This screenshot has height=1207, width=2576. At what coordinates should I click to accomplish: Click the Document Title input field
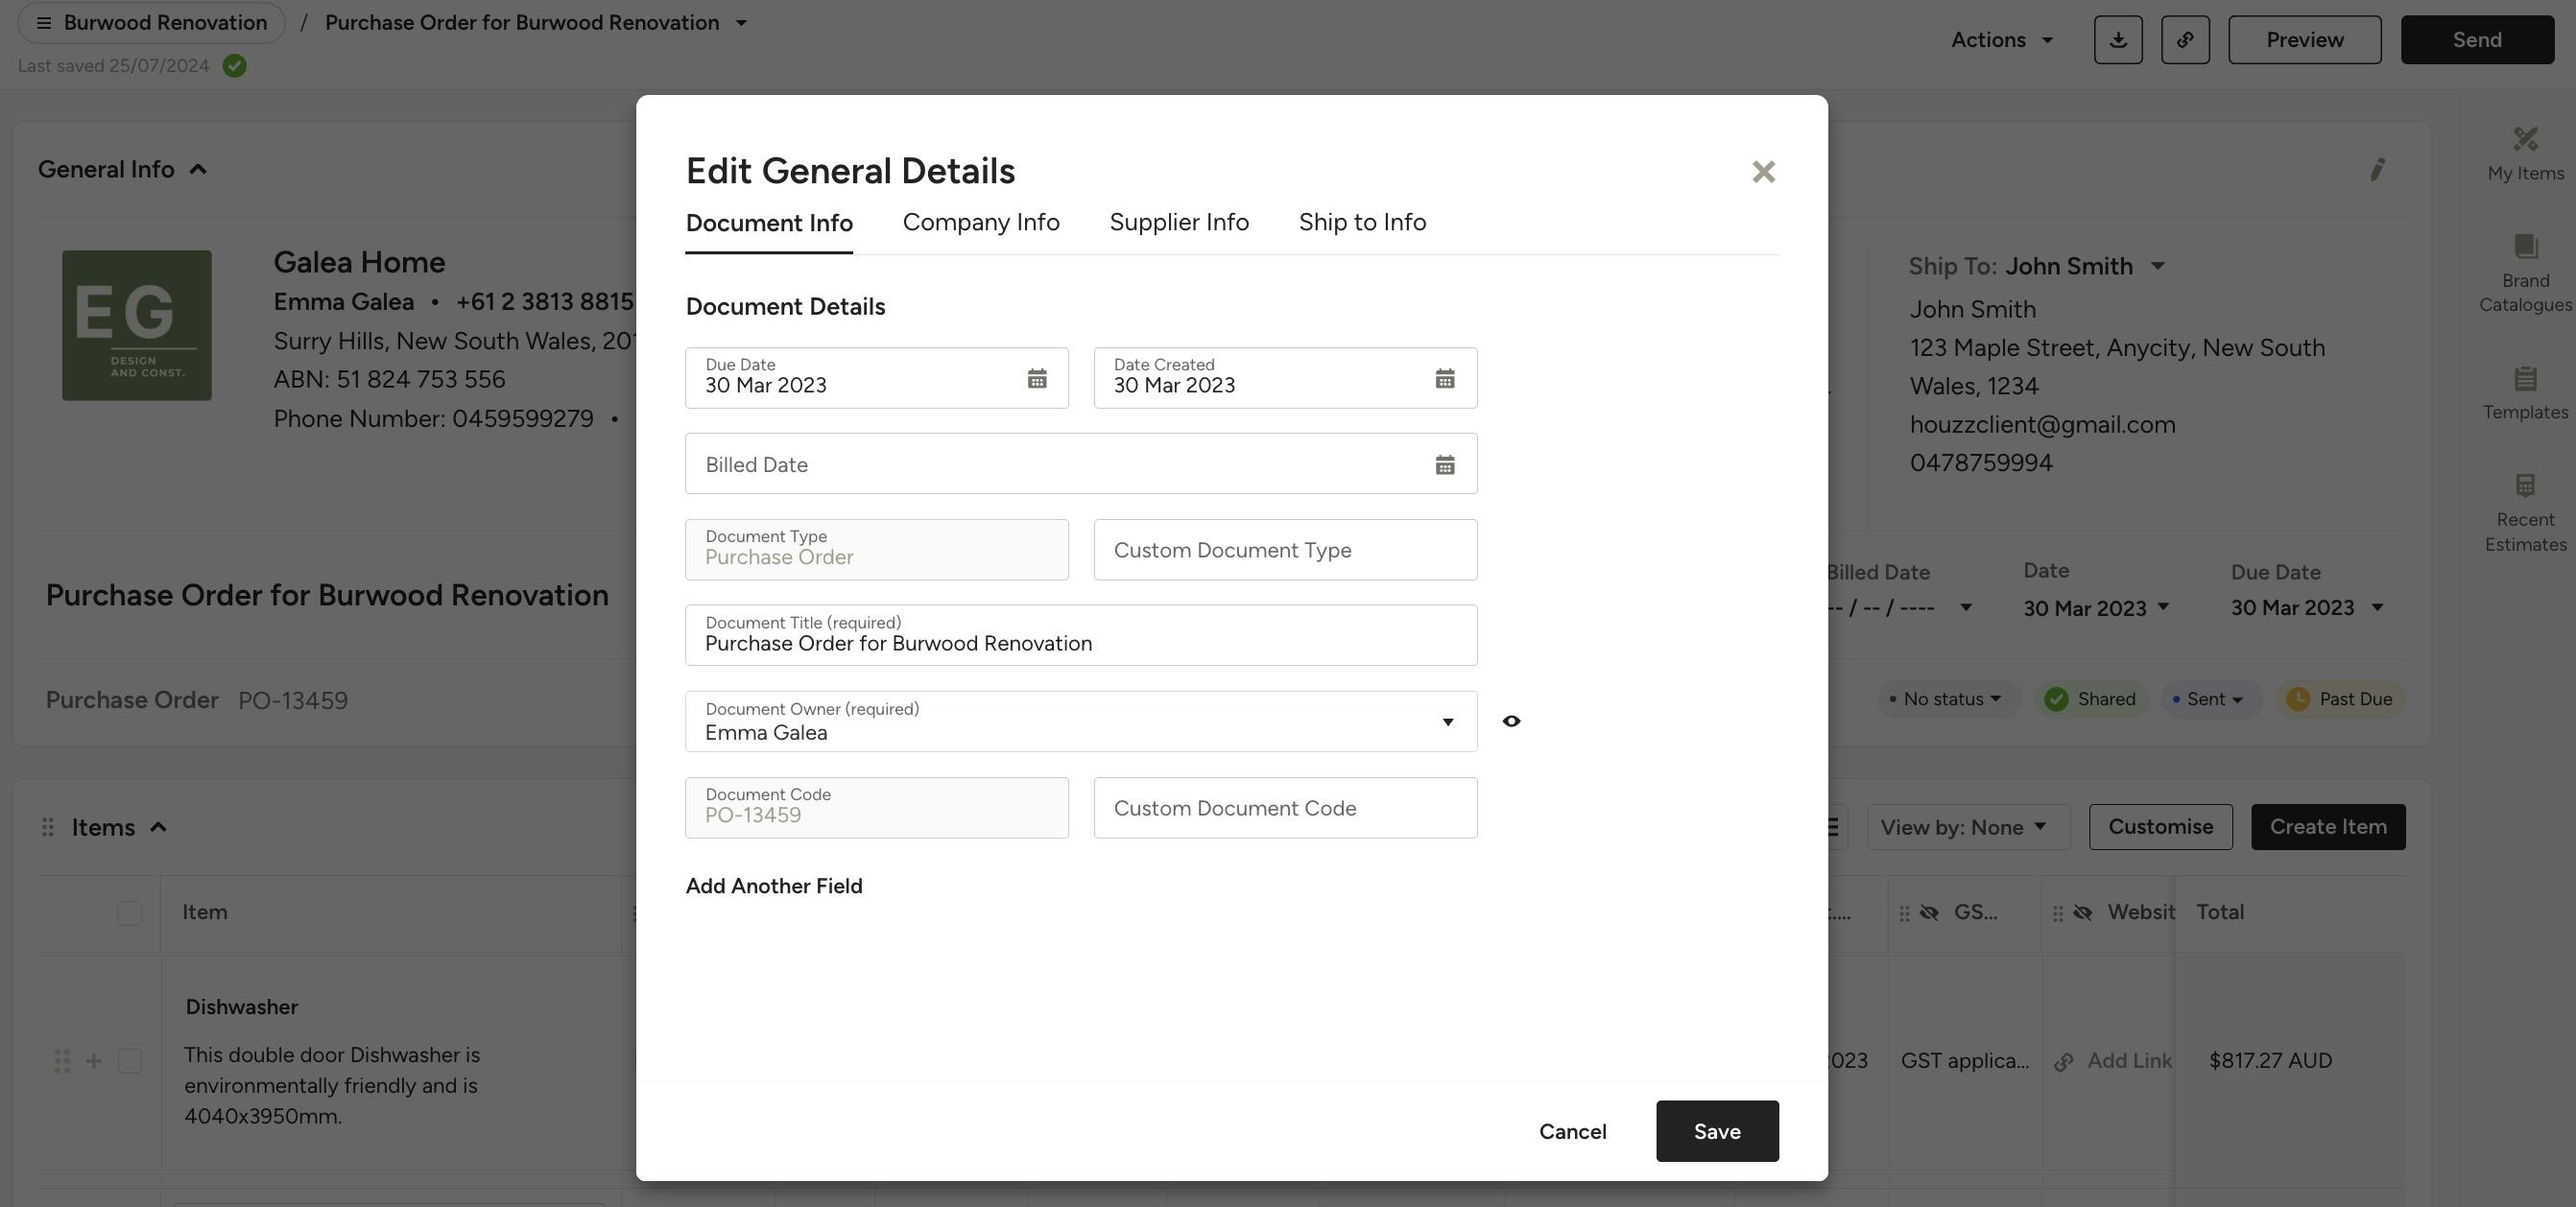click(x=1081, y=635)
